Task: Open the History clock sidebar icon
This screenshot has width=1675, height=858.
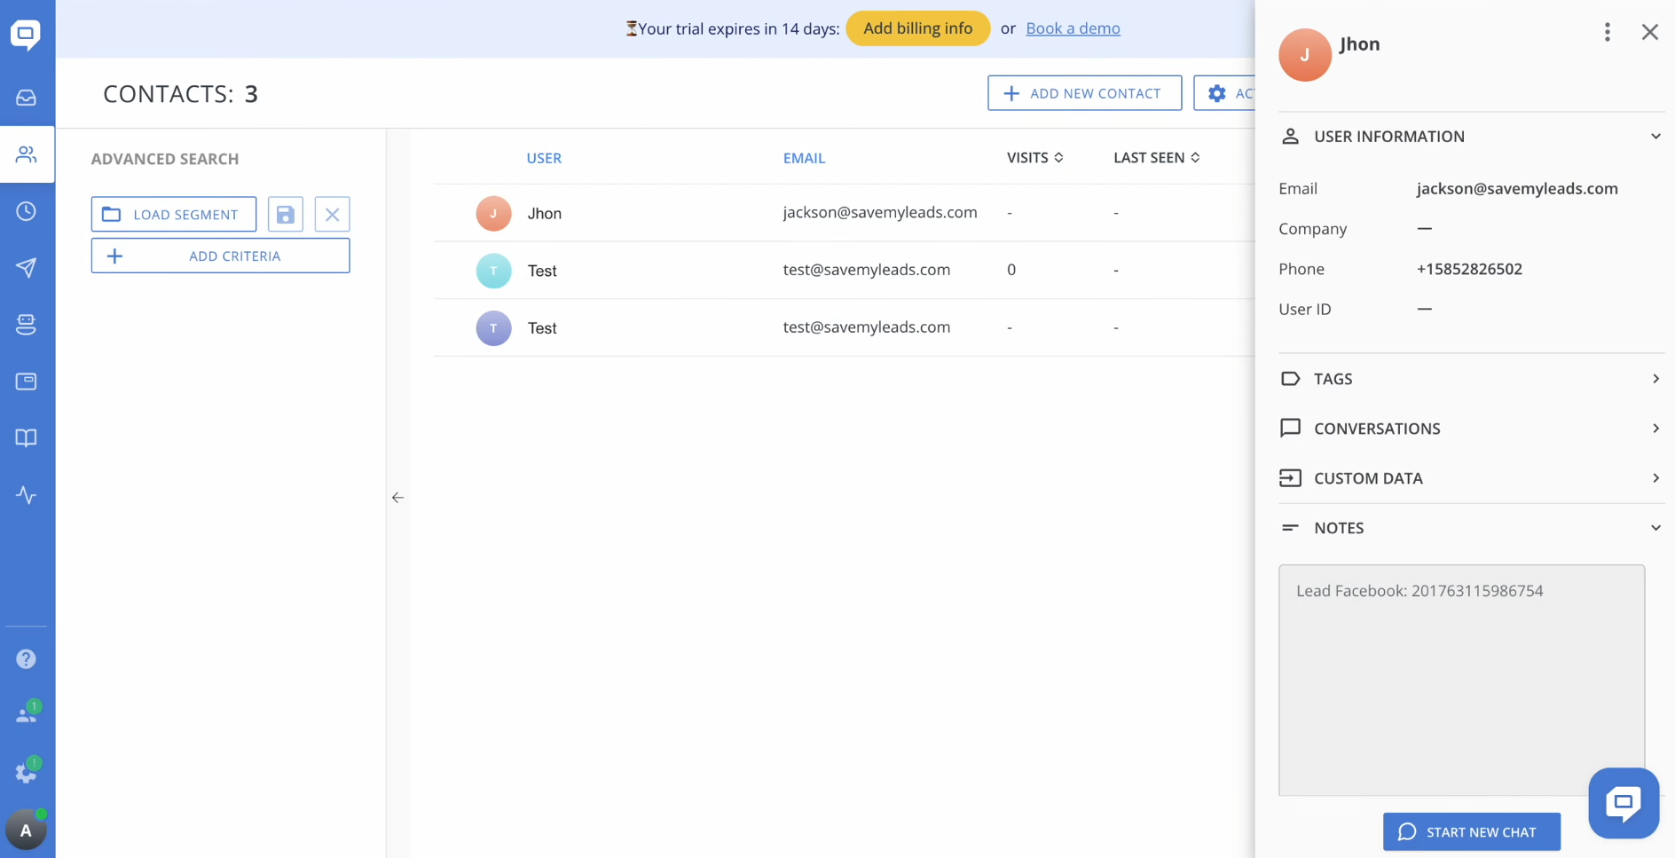Action: tap(26, 211)
